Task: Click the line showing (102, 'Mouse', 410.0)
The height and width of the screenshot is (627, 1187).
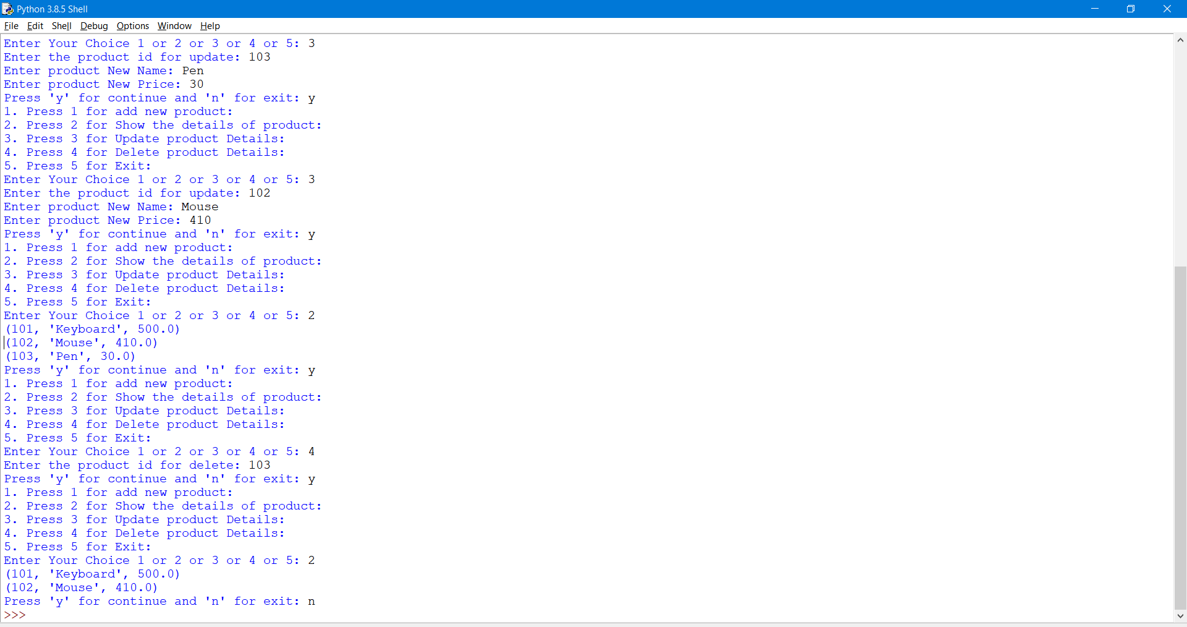Action: [x=80, y=343]
